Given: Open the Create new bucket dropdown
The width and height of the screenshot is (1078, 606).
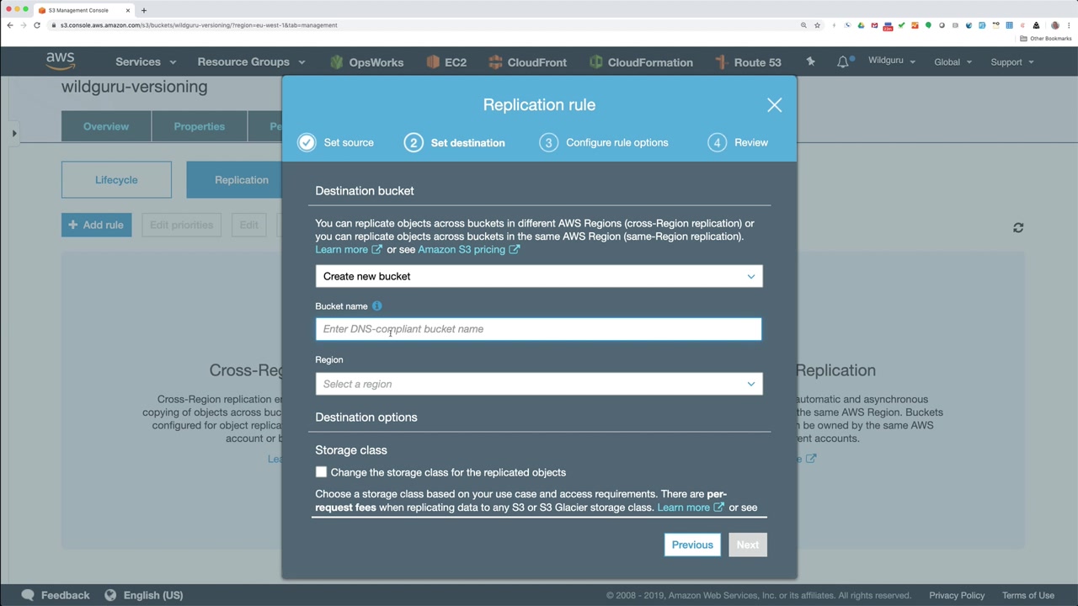Looking at the screenshot, I should (539, 276).
